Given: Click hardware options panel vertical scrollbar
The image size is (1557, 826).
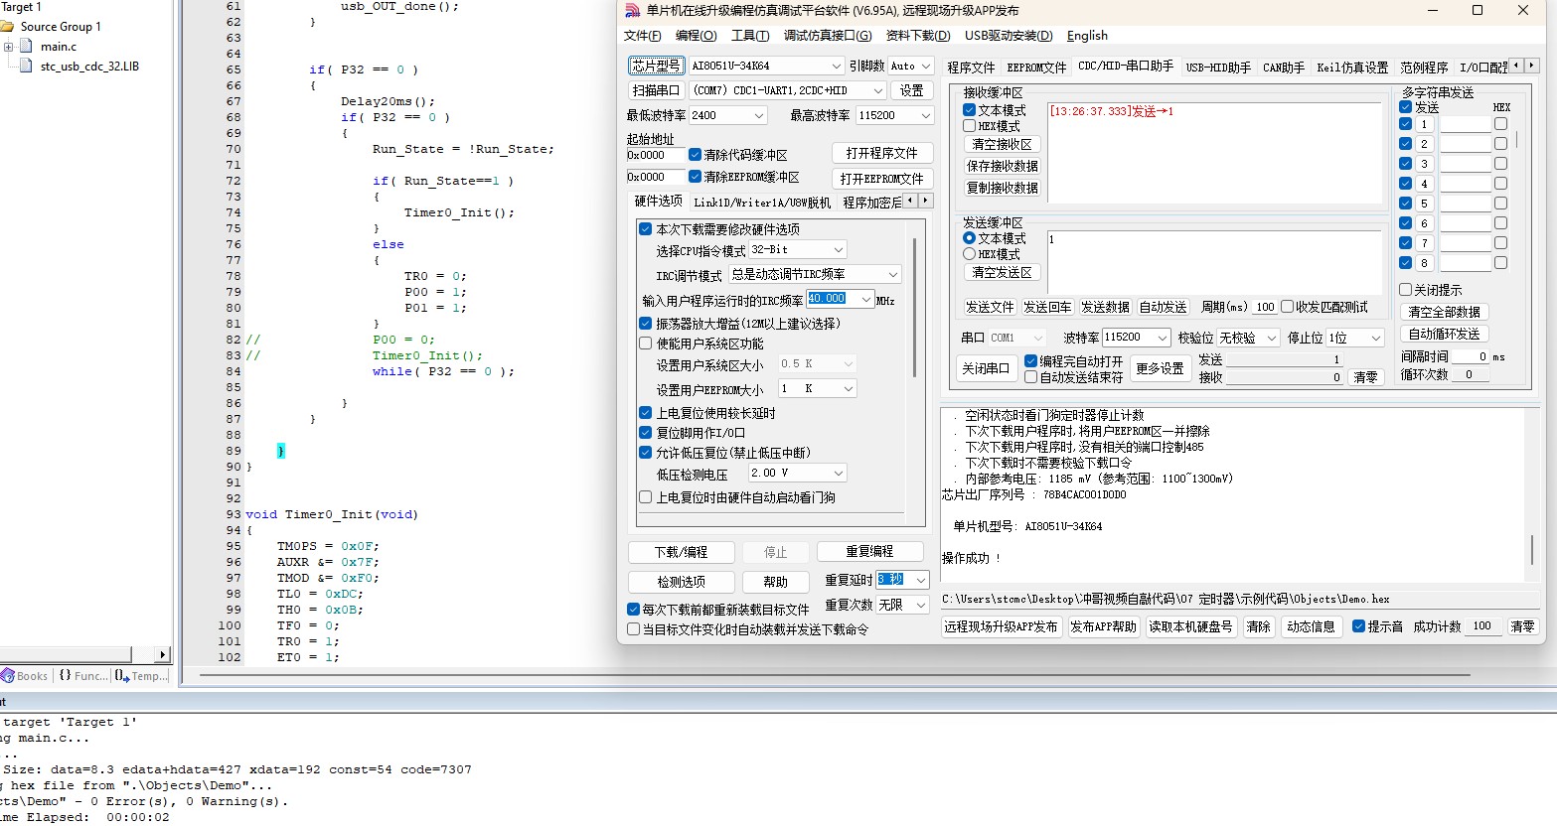Looking at the screenshot, I should pos(914,308).
